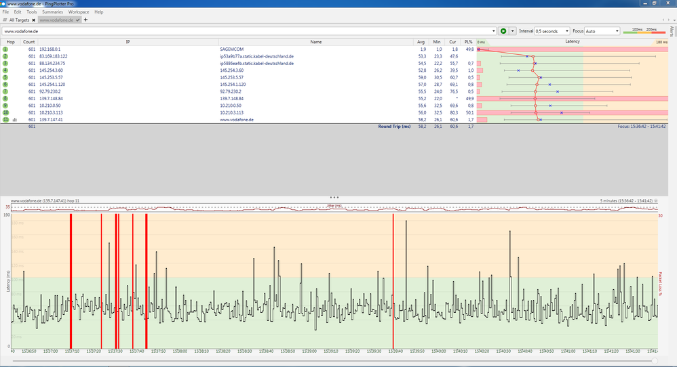The height and width of the screenshot is (367, 677).
Task: Open the start button options dropdown
Action: click(x=513, y=31)
